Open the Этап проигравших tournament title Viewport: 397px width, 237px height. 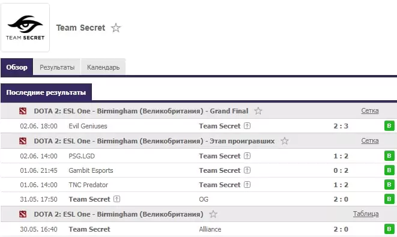(154, 141)
